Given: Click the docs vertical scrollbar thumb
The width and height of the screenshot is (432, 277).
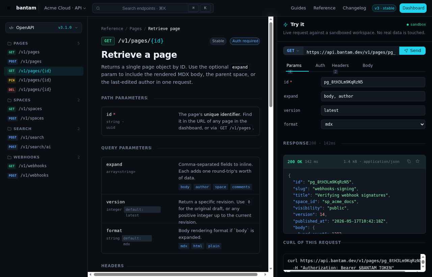Looking at the screenshot, I should coord(271,65).
